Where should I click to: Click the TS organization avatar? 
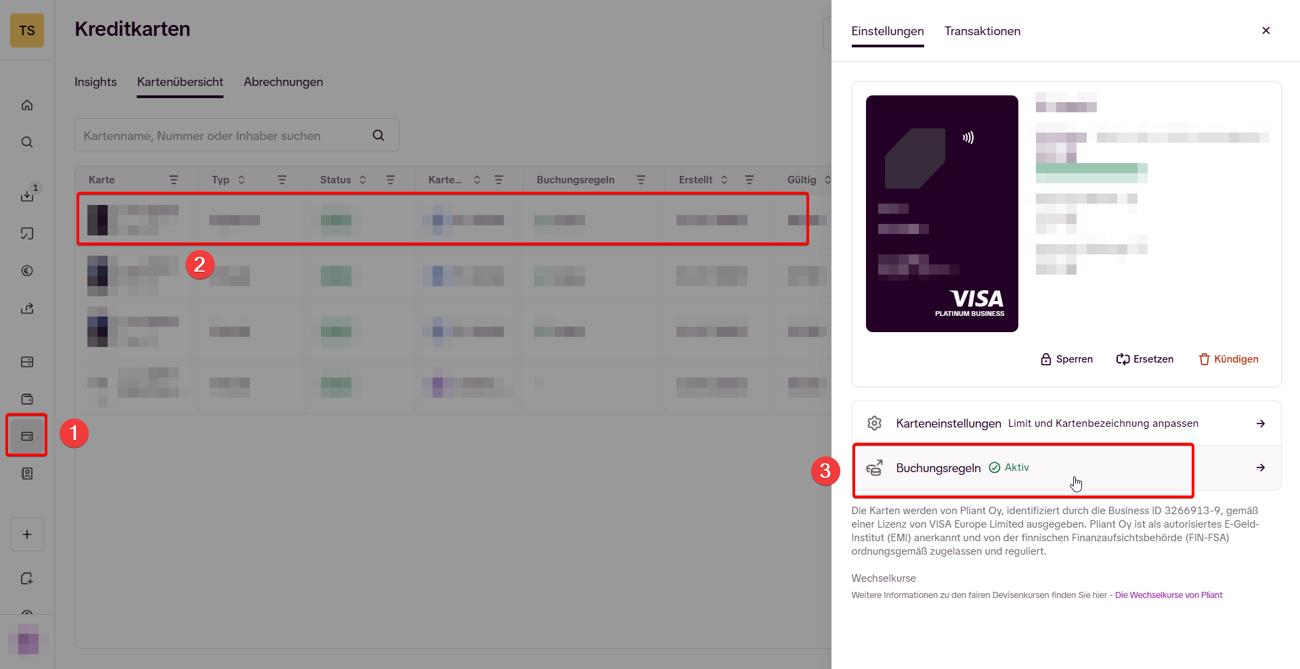[x=27, y=30]
